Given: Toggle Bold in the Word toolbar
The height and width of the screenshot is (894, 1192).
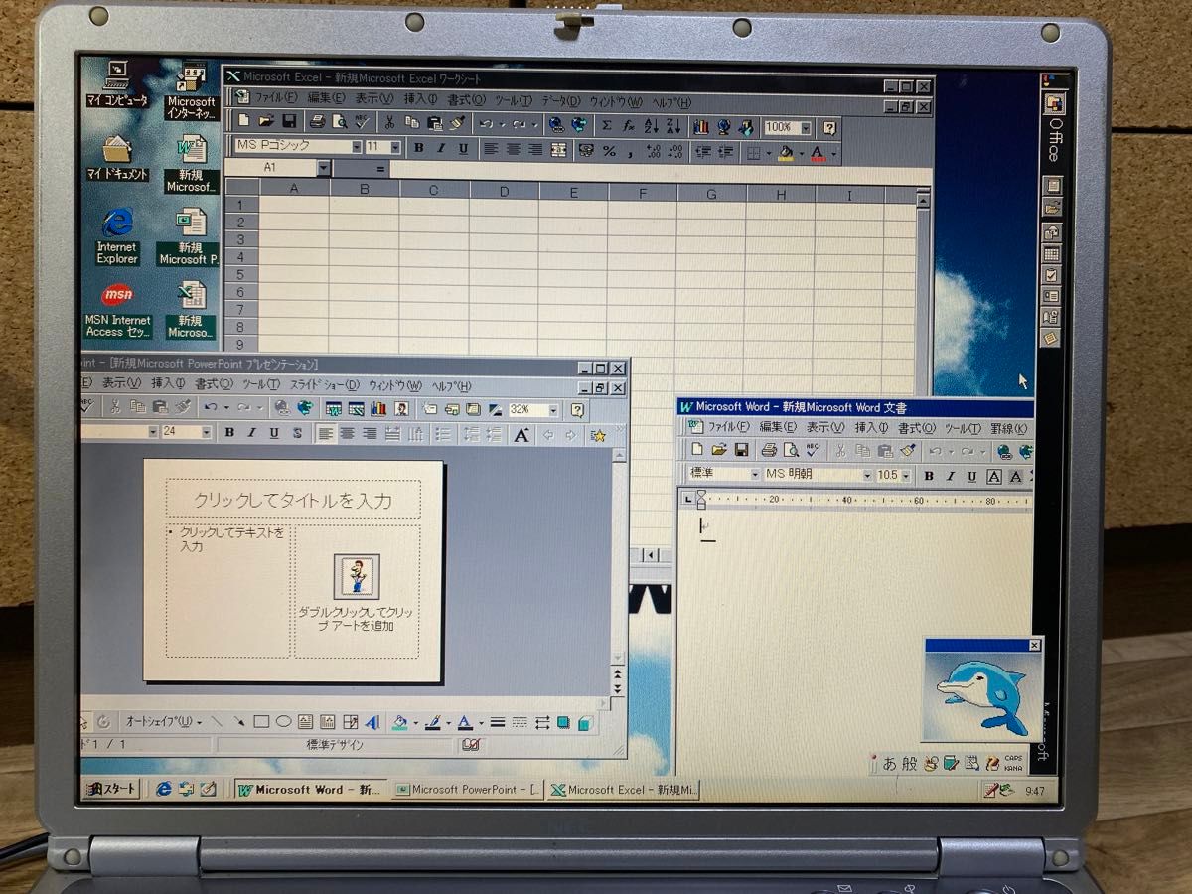Looking at the screenshot, I should (x=929, y=476).
